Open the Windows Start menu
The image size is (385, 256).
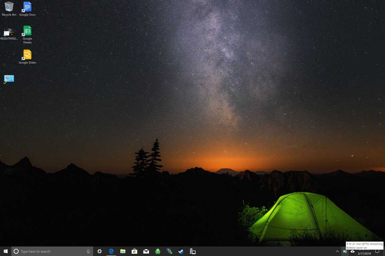[5, 251]
